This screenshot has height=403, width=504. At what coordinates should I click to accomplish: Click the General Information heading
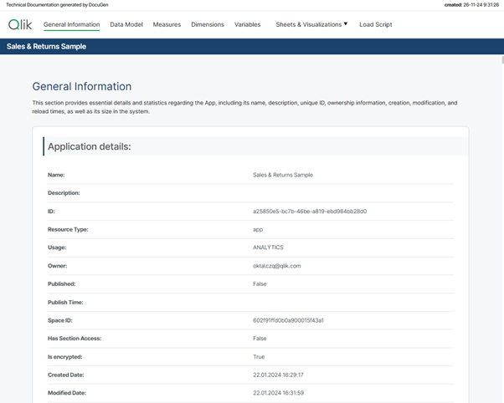[x=82, y=86]
